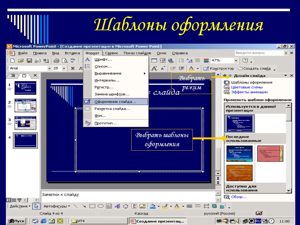
Task: Open the Arial font name dropdown
Action: tap(49, 68)
